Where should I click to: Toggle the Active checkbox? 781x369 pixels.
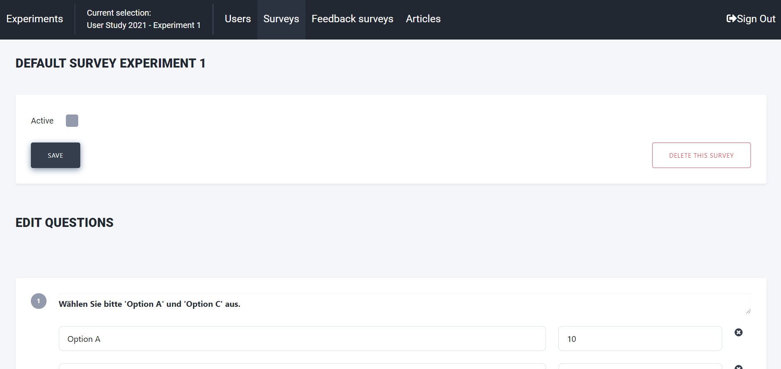click(72, 121)
